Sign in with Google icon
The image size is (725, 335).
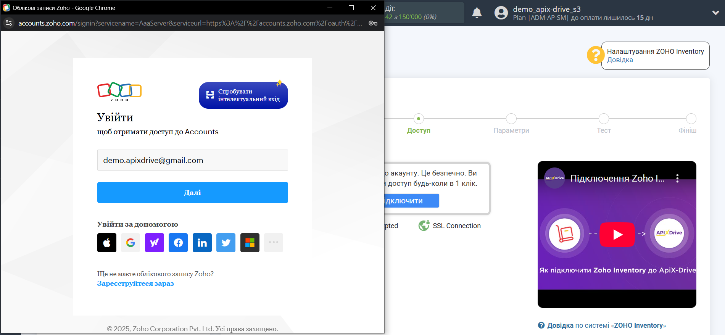click(130, 243)
